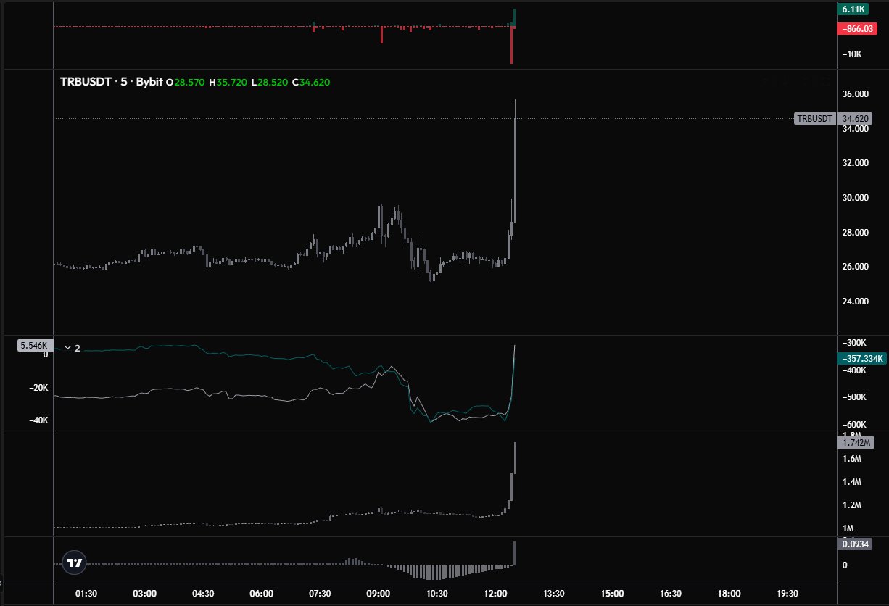The width and height of the screenshot is (889, 606).
Task: Click the 16:30 time axis label
Action: pos(670,593)
